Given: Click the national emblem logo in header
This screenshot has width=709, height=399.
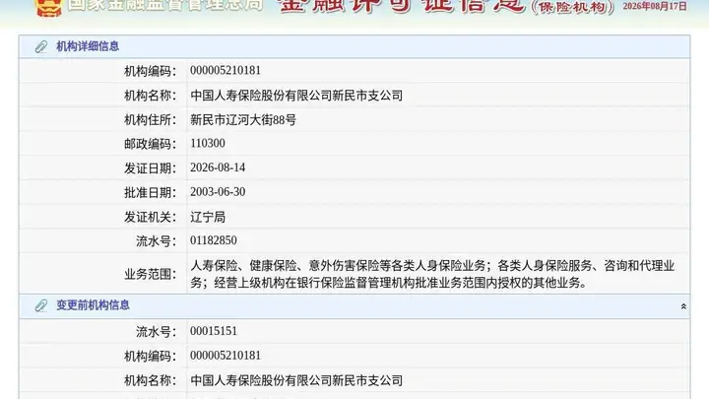Looking at the screenshot, I should tap(49, 7).
